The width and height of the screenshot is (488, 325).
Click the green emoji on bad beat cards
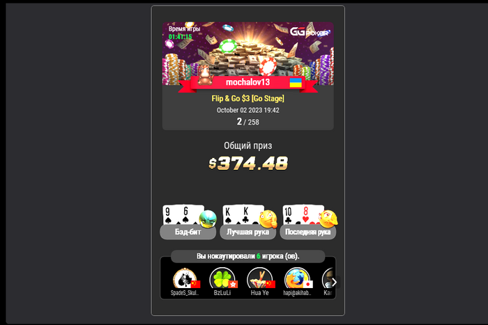pos(208,219)
